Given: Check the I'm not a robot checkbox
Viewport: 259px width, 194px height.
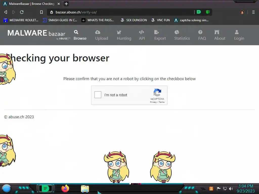Looking at the screenshot, I should pyautogui.click(x=98, y=95).
